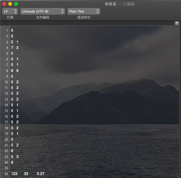181x178 pixels.
Task: Open the LF line endings dropdown
Action: point(10,11)
